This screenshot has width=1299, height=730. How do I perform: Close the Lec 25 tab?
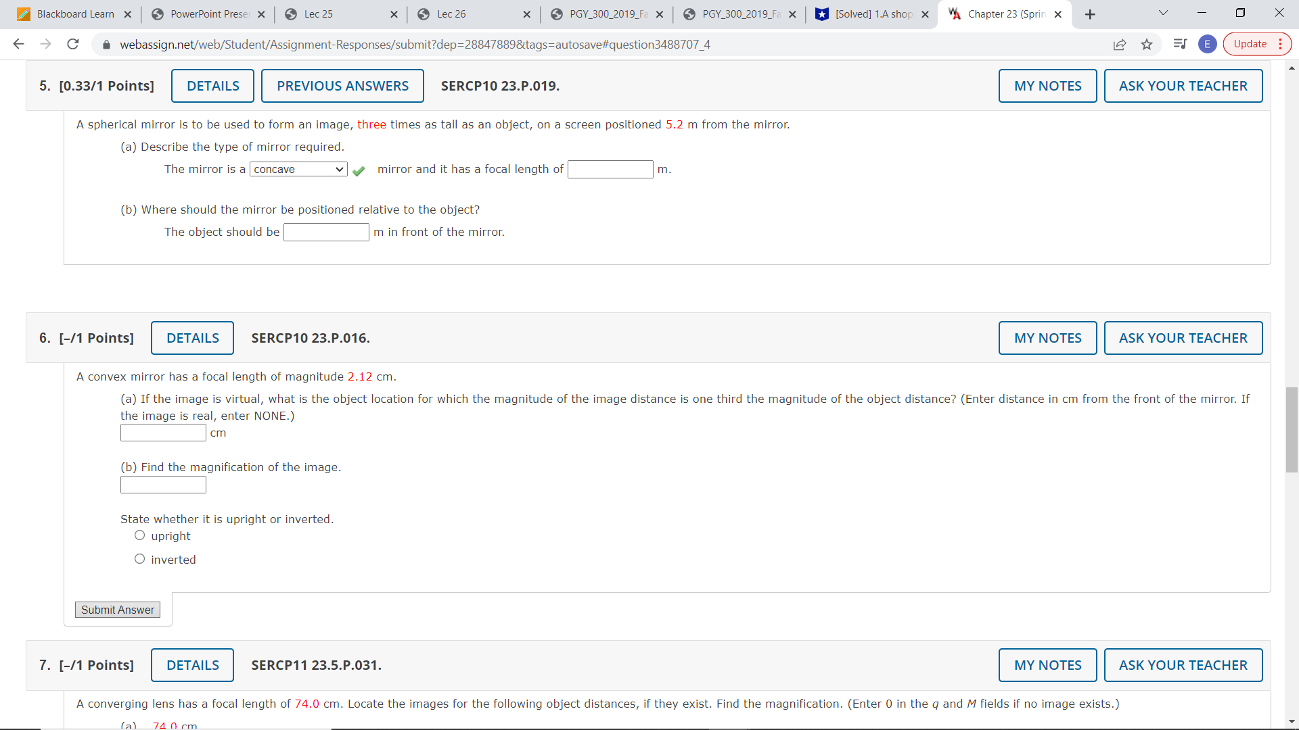(394, 14)
